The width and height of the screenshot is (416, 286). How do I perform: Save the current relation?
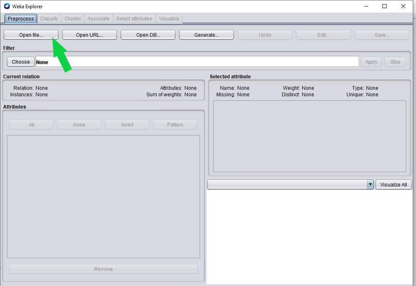coord(382,35)
